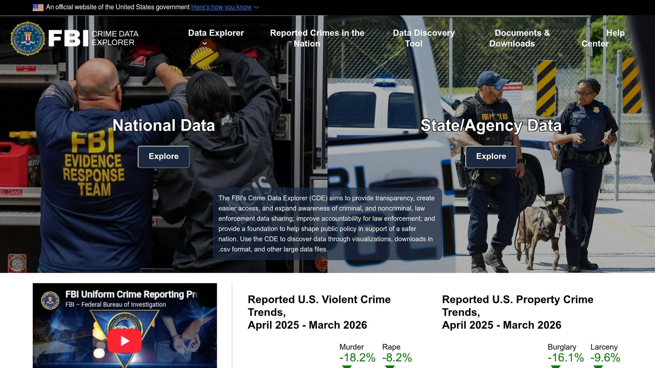Open Documents & Downloads
This screenshot has height=368, width=655.
[519, 38]
